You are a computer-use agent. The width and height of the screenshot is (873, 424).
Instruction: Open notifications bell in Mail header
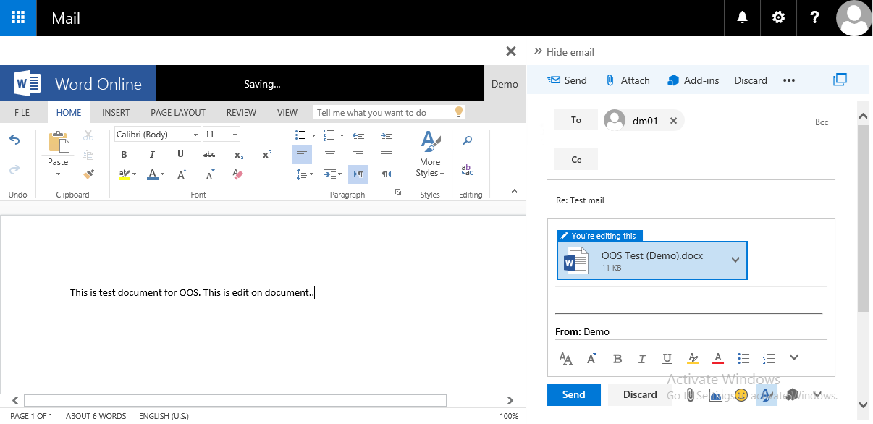point(742,18)
